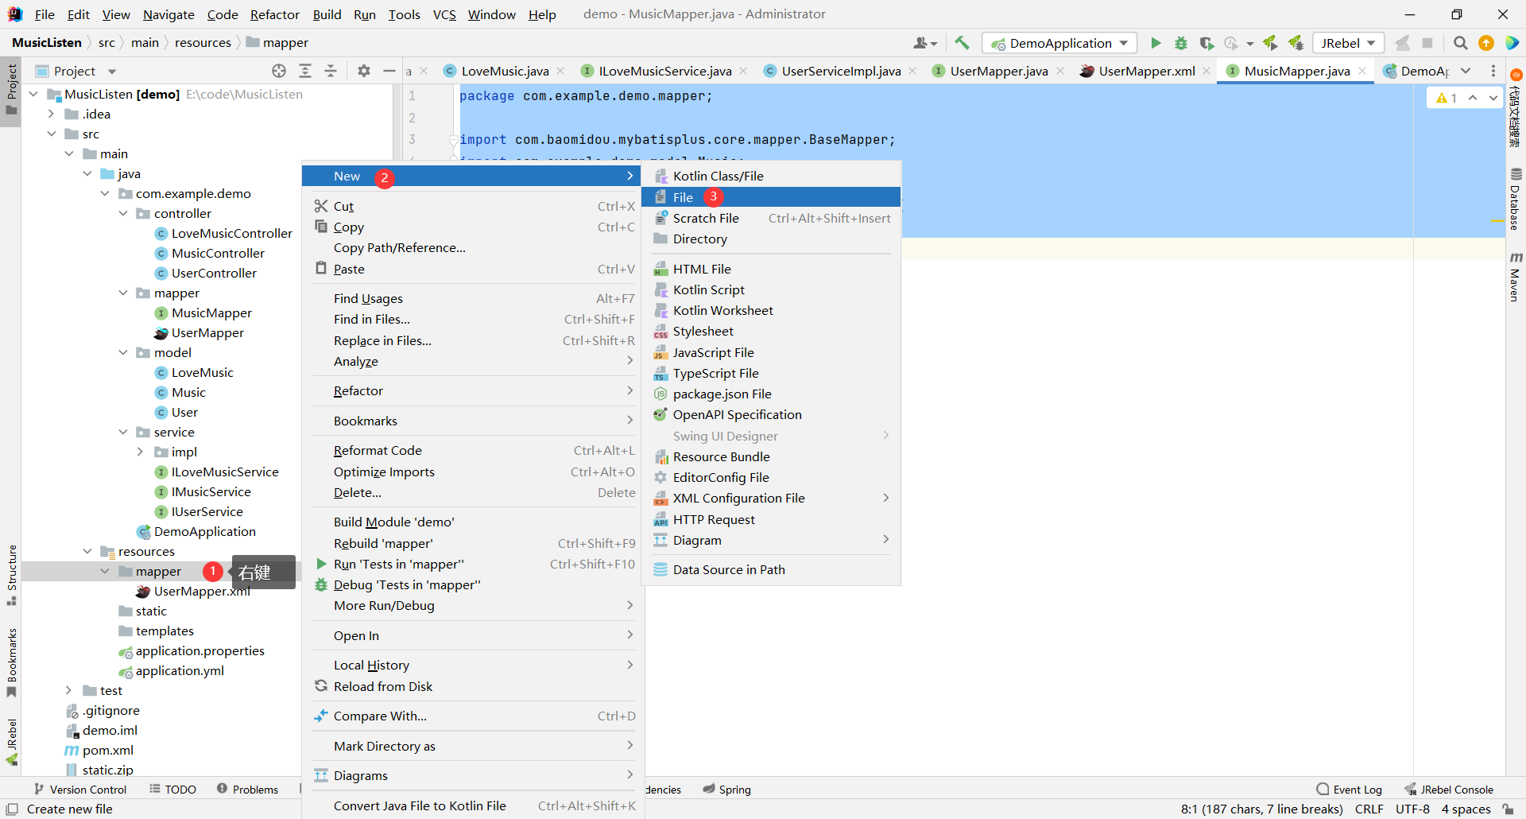Collapse the service package node
This screenshot has width=1526, height=819.
[123, 432]
